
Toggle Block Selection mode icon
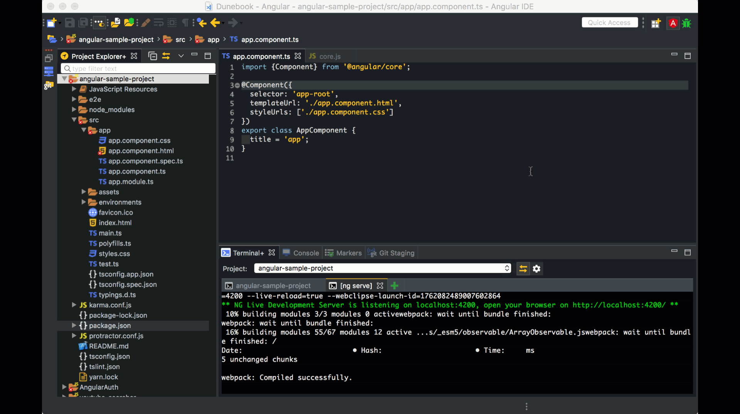[172, 23]
